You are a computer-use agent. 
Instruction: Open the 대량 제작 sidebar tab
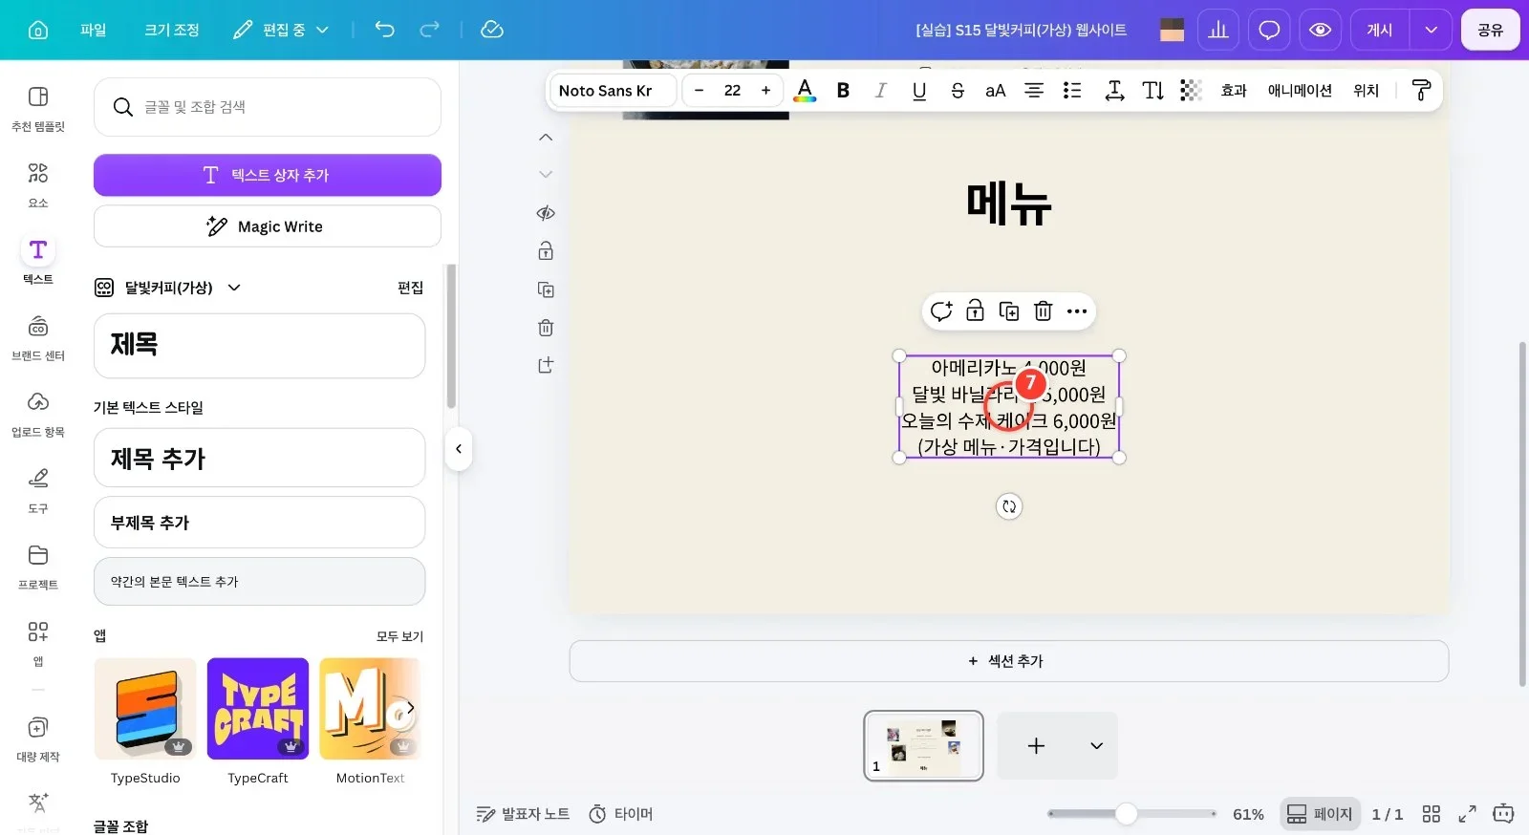tap(38, 739)
